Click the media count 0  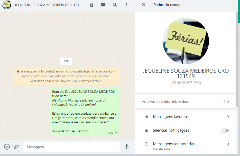pyautogui.click(x=224, y=102)
